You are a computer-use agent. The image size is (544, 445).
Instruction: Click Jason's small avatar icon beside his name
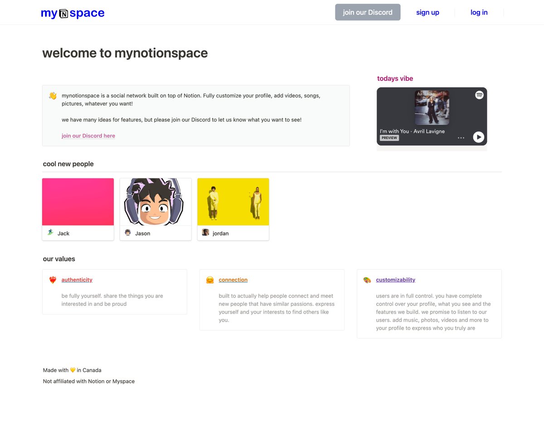pos(128,232)
